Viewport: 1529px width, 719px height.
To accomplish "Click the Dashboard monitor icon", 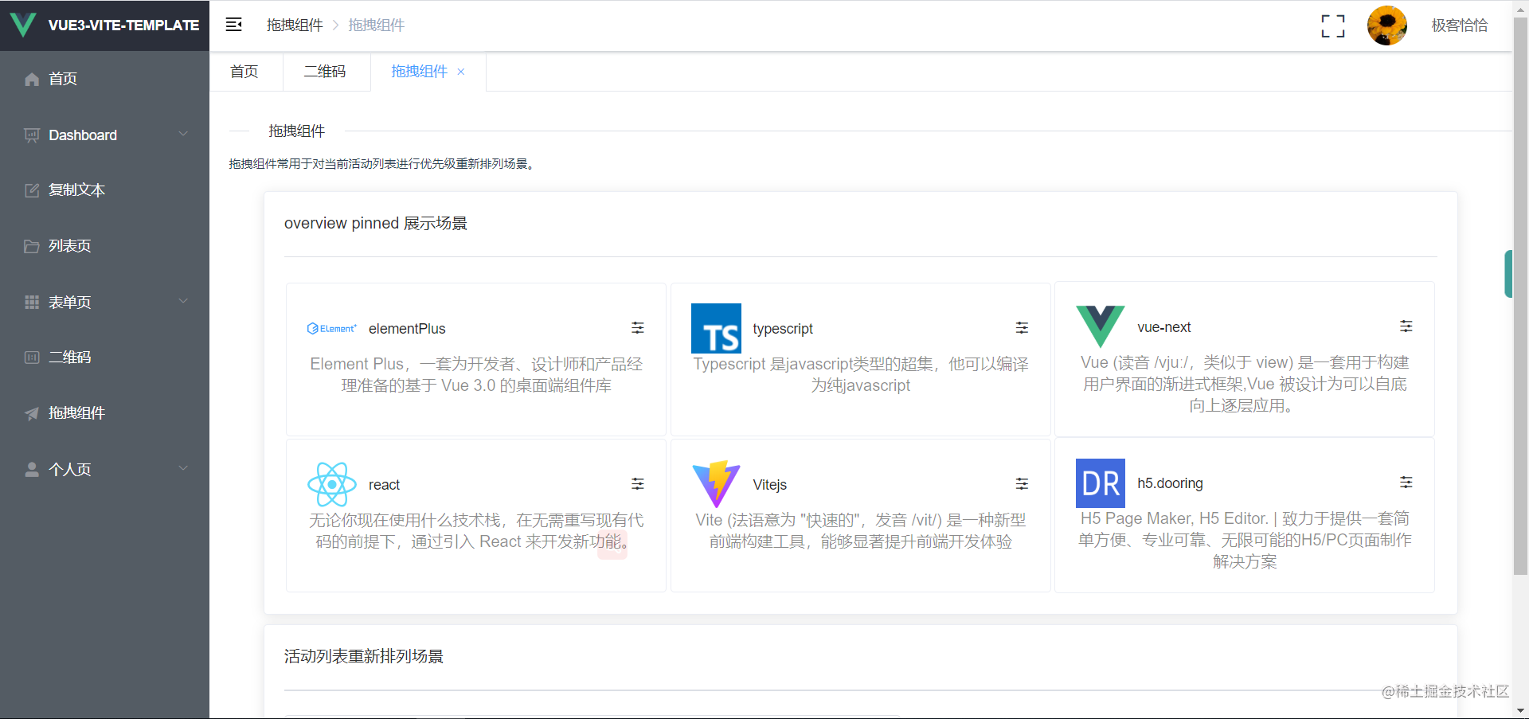I will pos(32,135).
